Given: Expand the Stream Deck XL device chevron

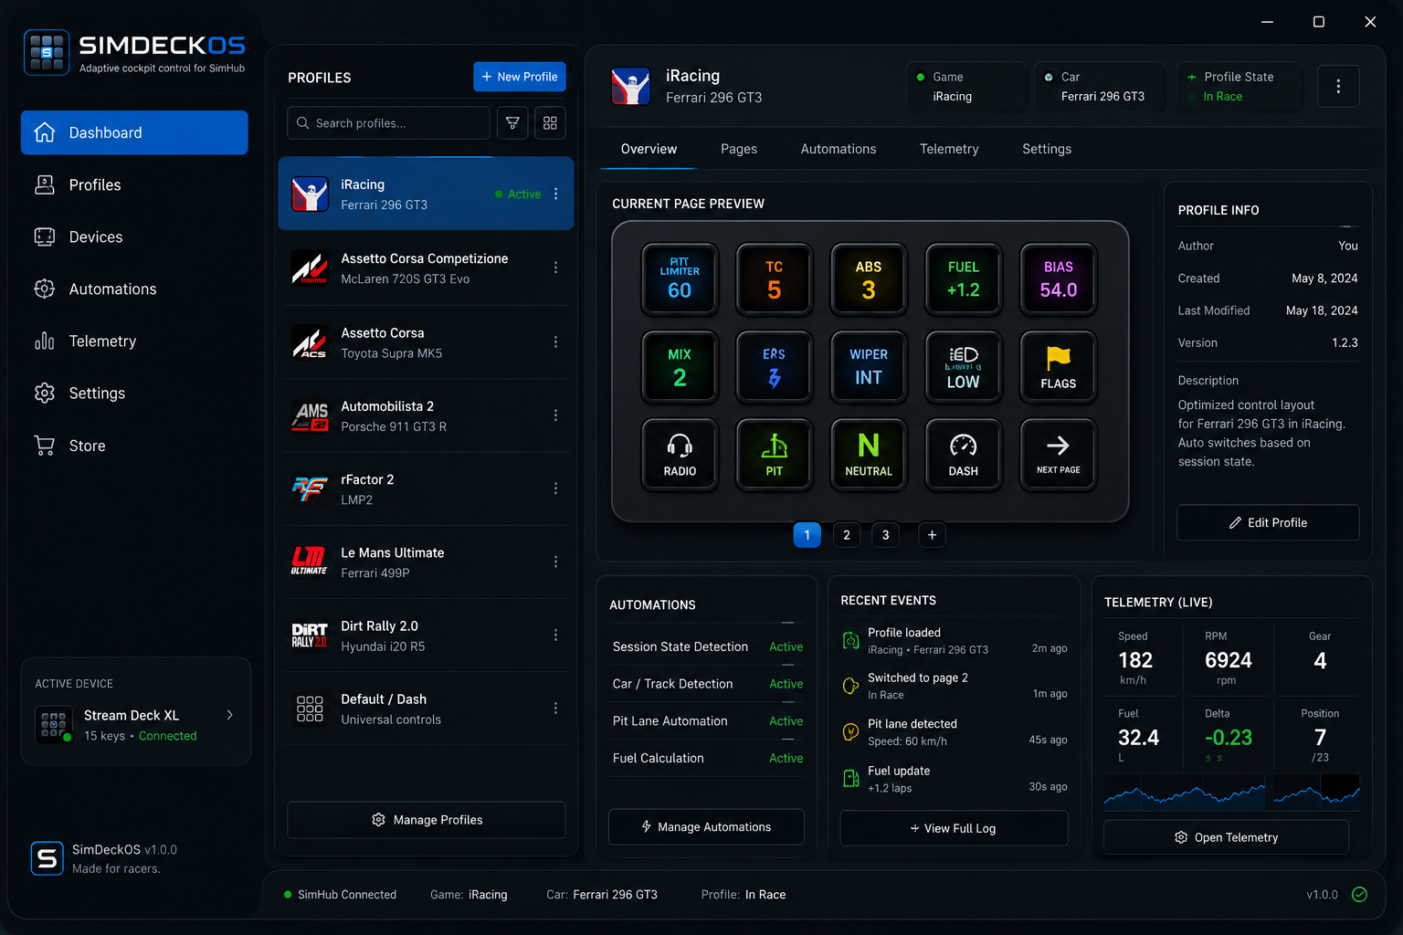Looking at the screenshot, I should click(229, 715).
